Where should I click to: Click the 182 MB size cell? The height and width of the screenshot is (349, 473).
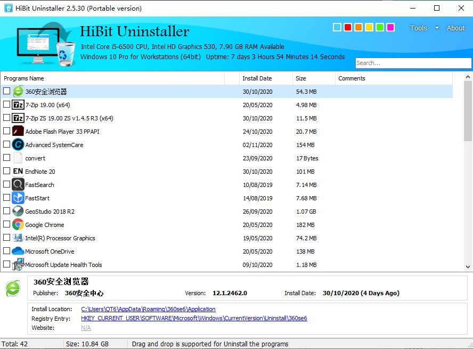[305, 225]
